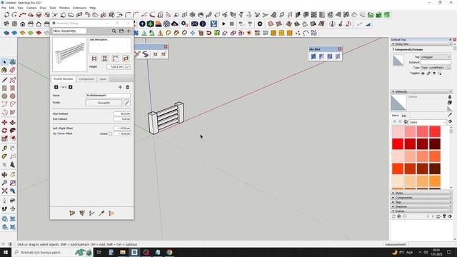Open the Colors material library dropdown
The image size is (457, 257).
pyautogui.click(x=428, y=122)
